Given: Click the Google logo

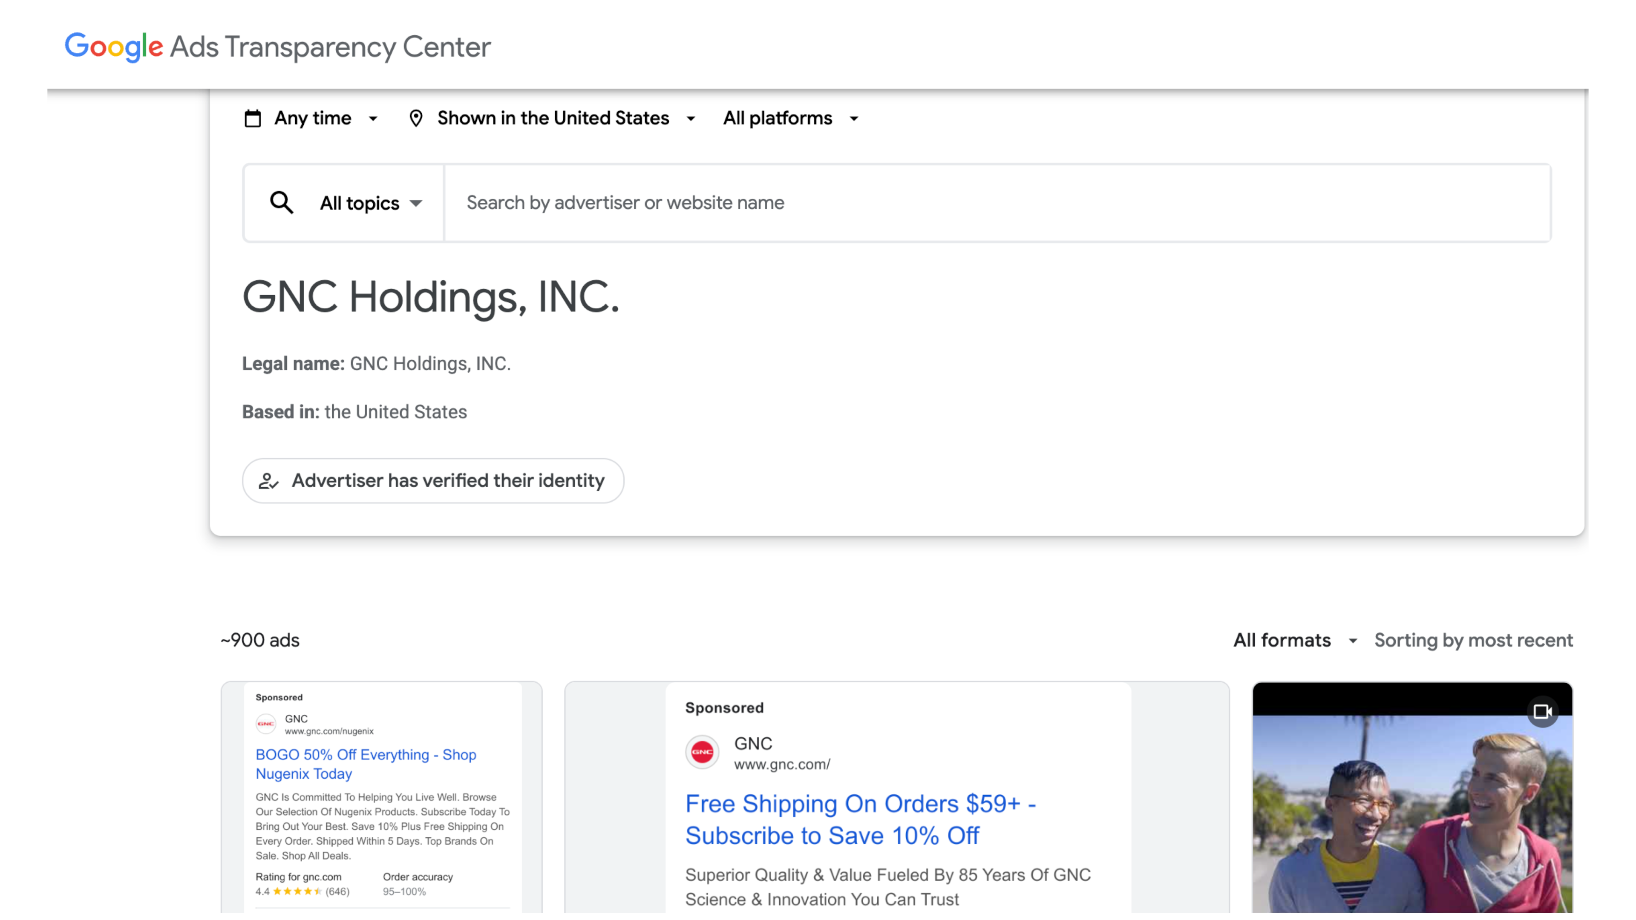Looking at the screenshot, I should click(x=114, y=47).
